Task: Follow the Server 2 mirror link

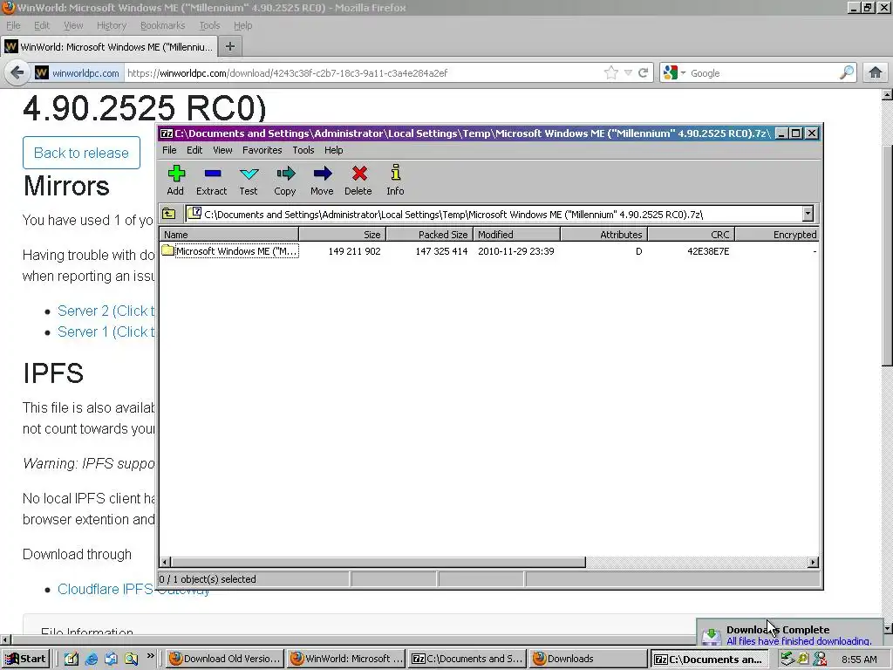Action: (106, 311)
